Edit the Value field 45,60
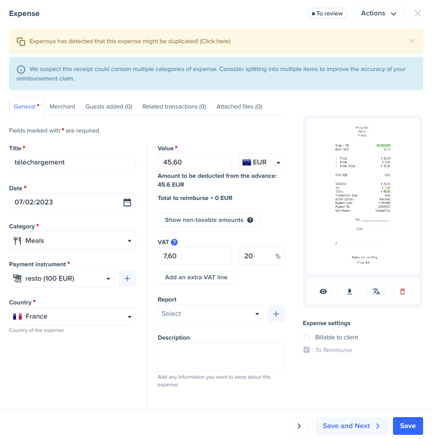 [195, 162]
